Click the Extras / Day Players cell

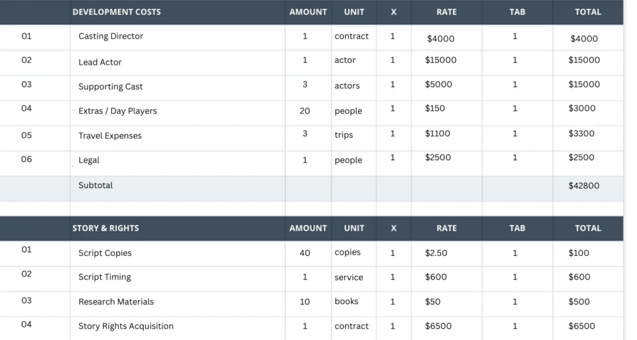click(x=118, y=111)
